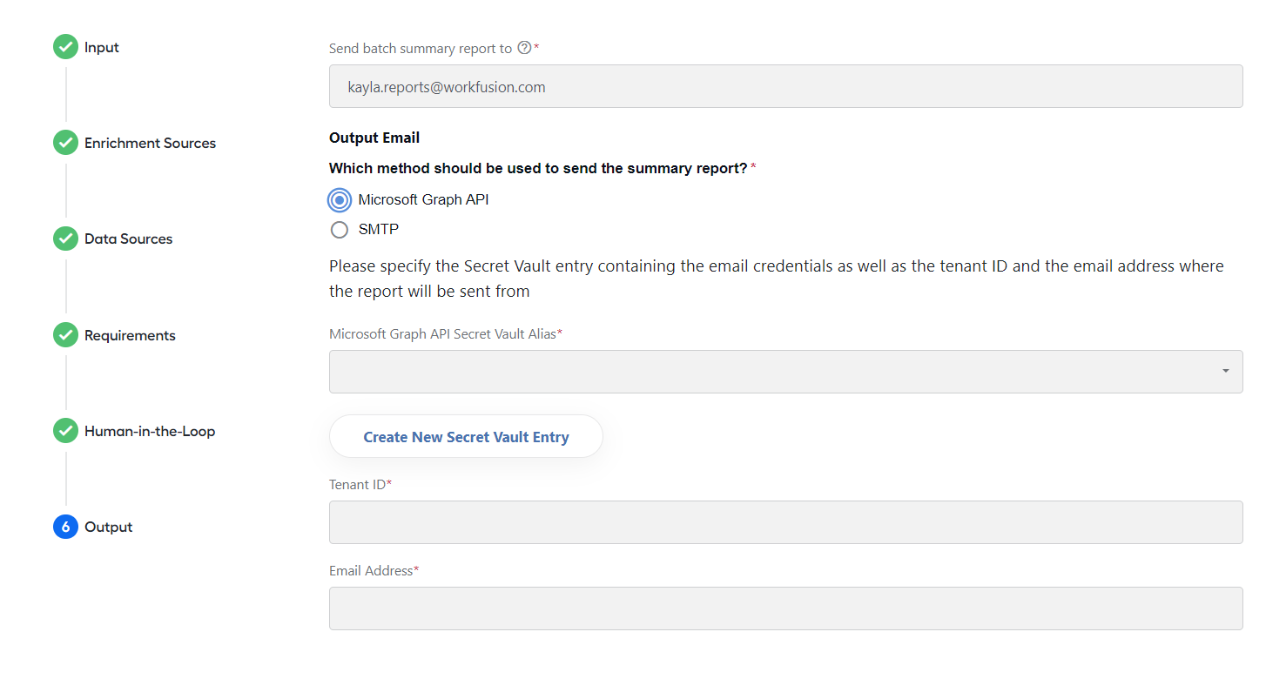Click the Data Sources checkmark icon
Viewport: 1286px width, 679px height.
click(x=65, y=239)
